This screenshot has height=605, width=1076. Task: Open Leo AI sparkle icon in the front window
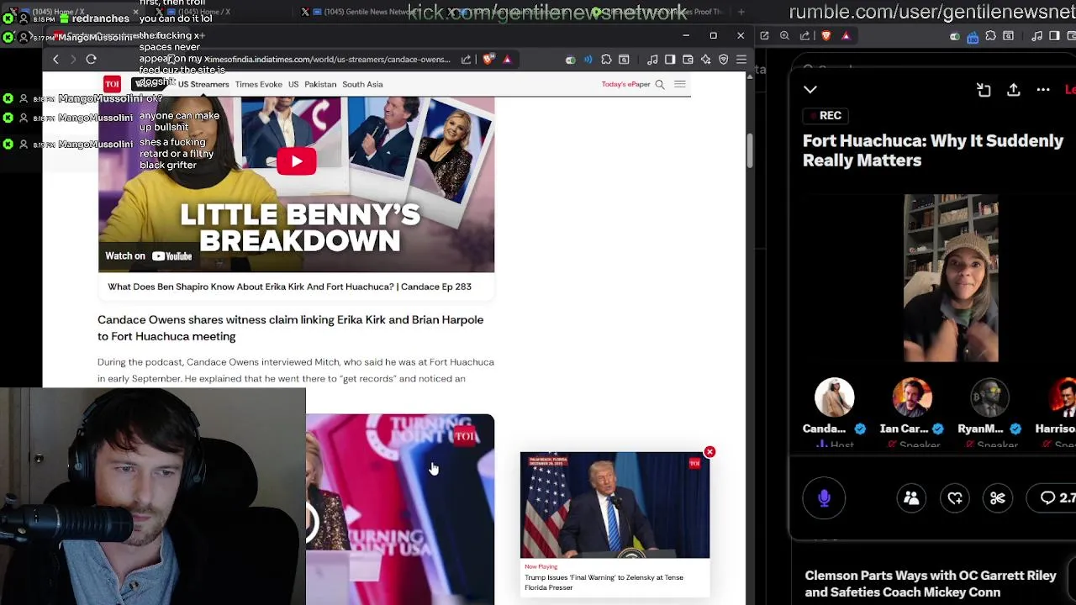705,60
